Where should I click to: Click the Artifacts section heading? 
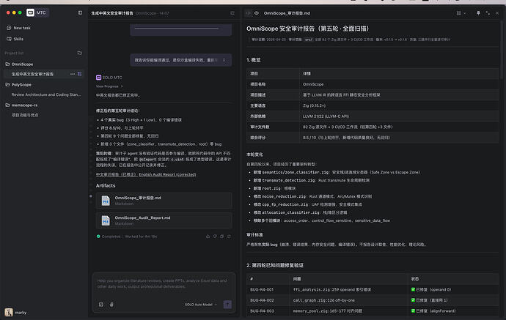(106, 185)
